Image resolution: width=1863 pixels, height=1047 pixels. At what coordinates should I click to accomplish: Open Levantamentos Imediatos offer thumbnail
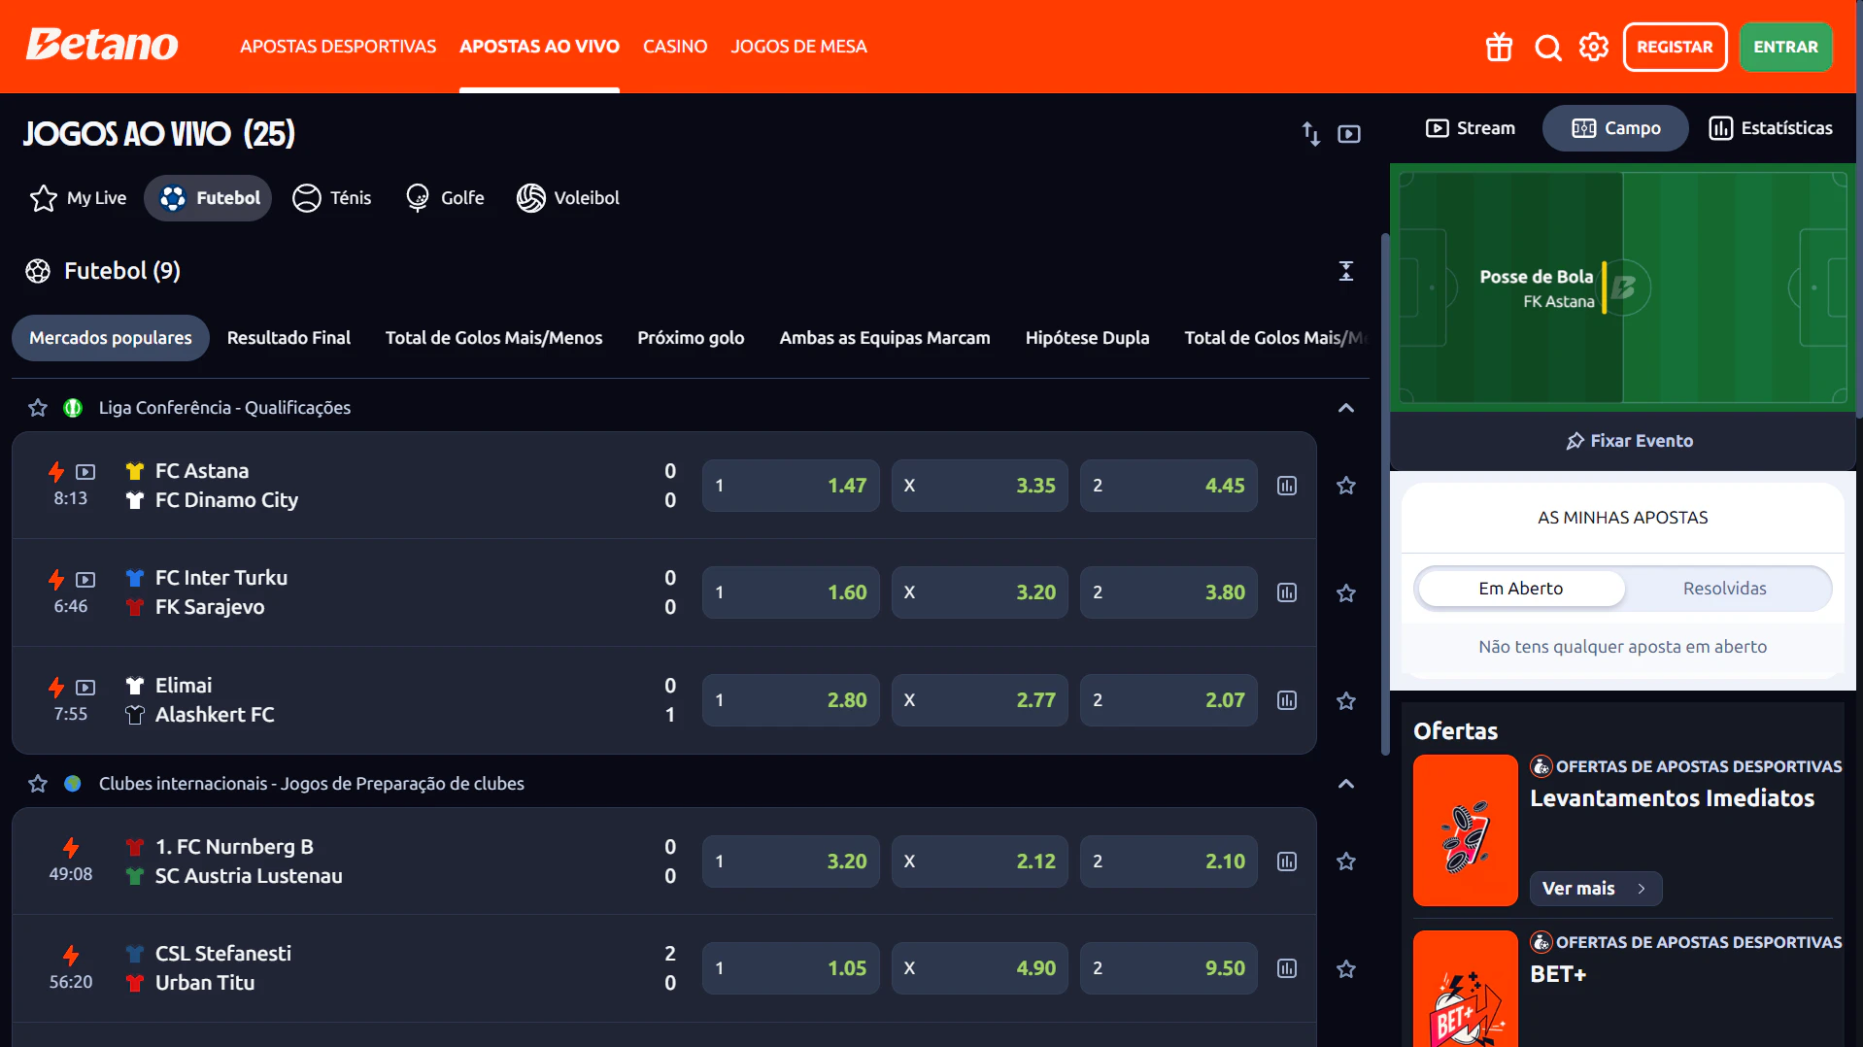pos(1466,830)
